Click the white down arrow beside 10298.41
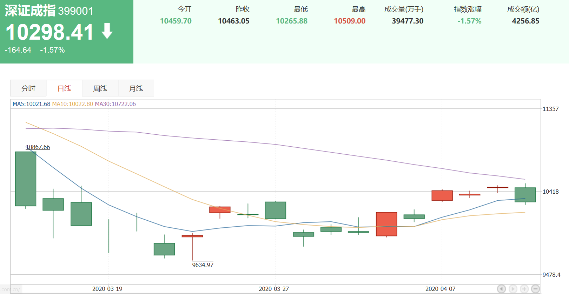This screenshot has height=294, width=569. pos(107,31)
